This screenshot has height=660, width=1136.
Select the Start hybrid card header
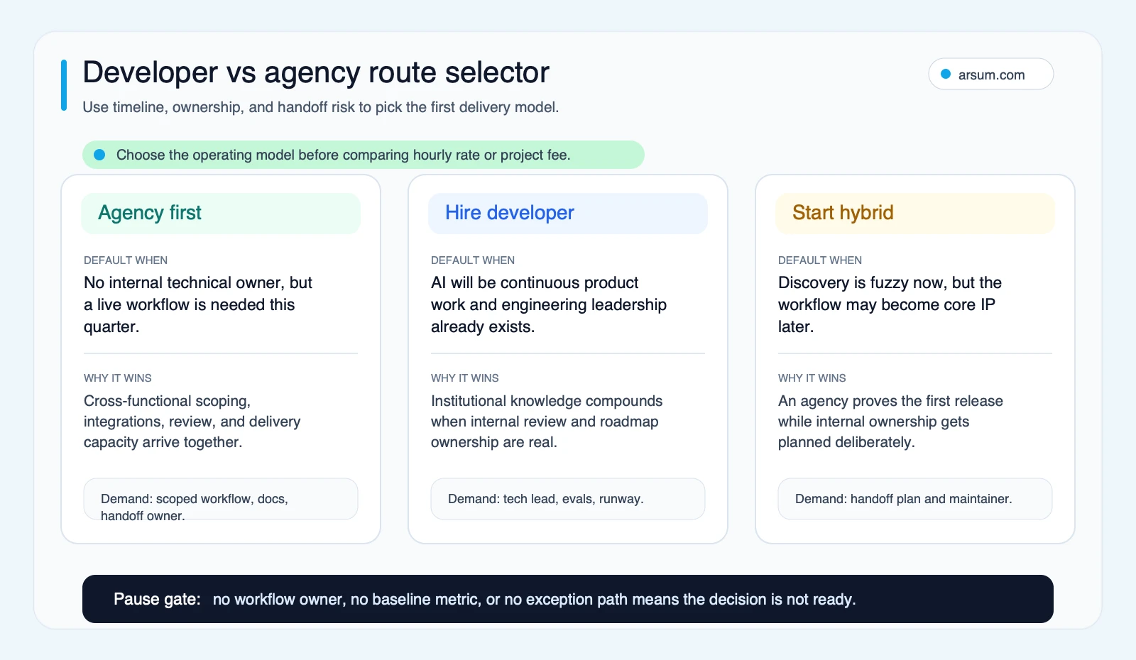pyautogui.click(x=915, y=213)
